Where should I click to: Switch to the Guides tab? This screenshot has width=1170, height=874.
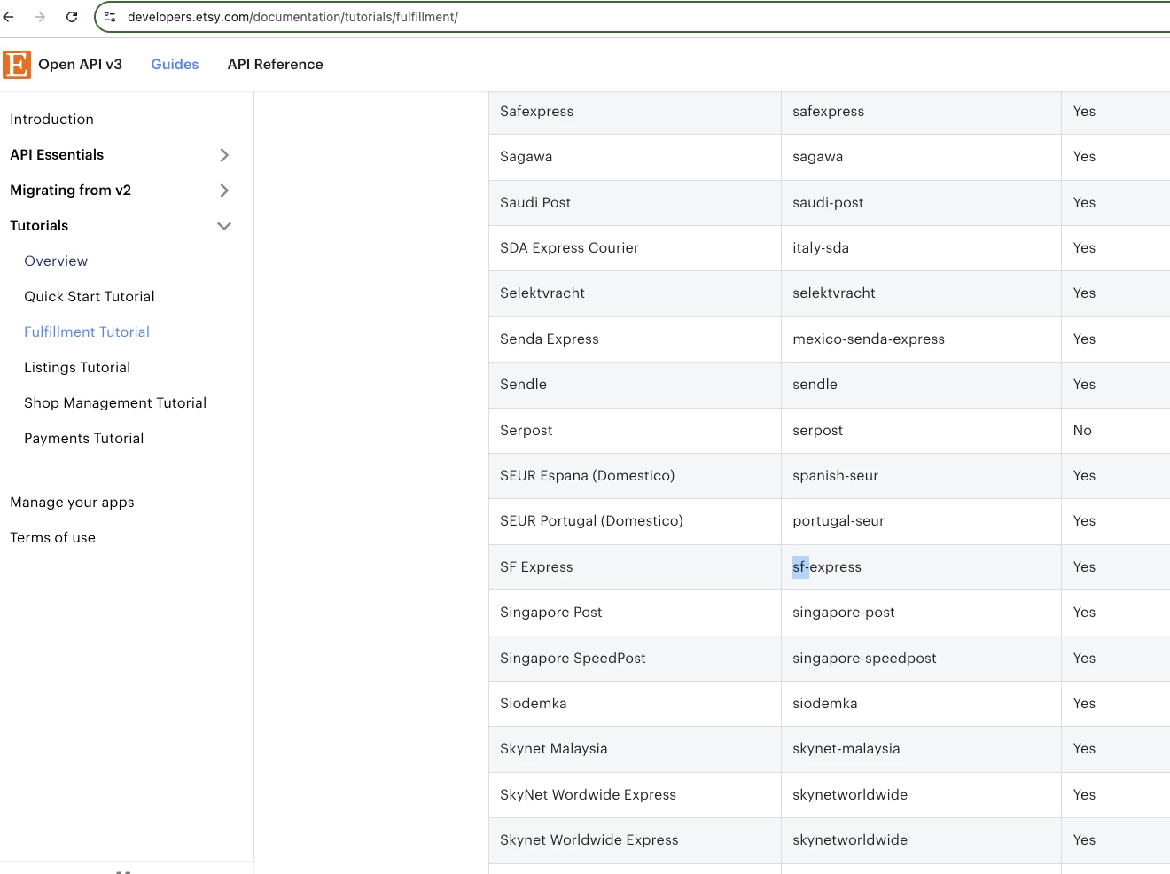point(175,65)
